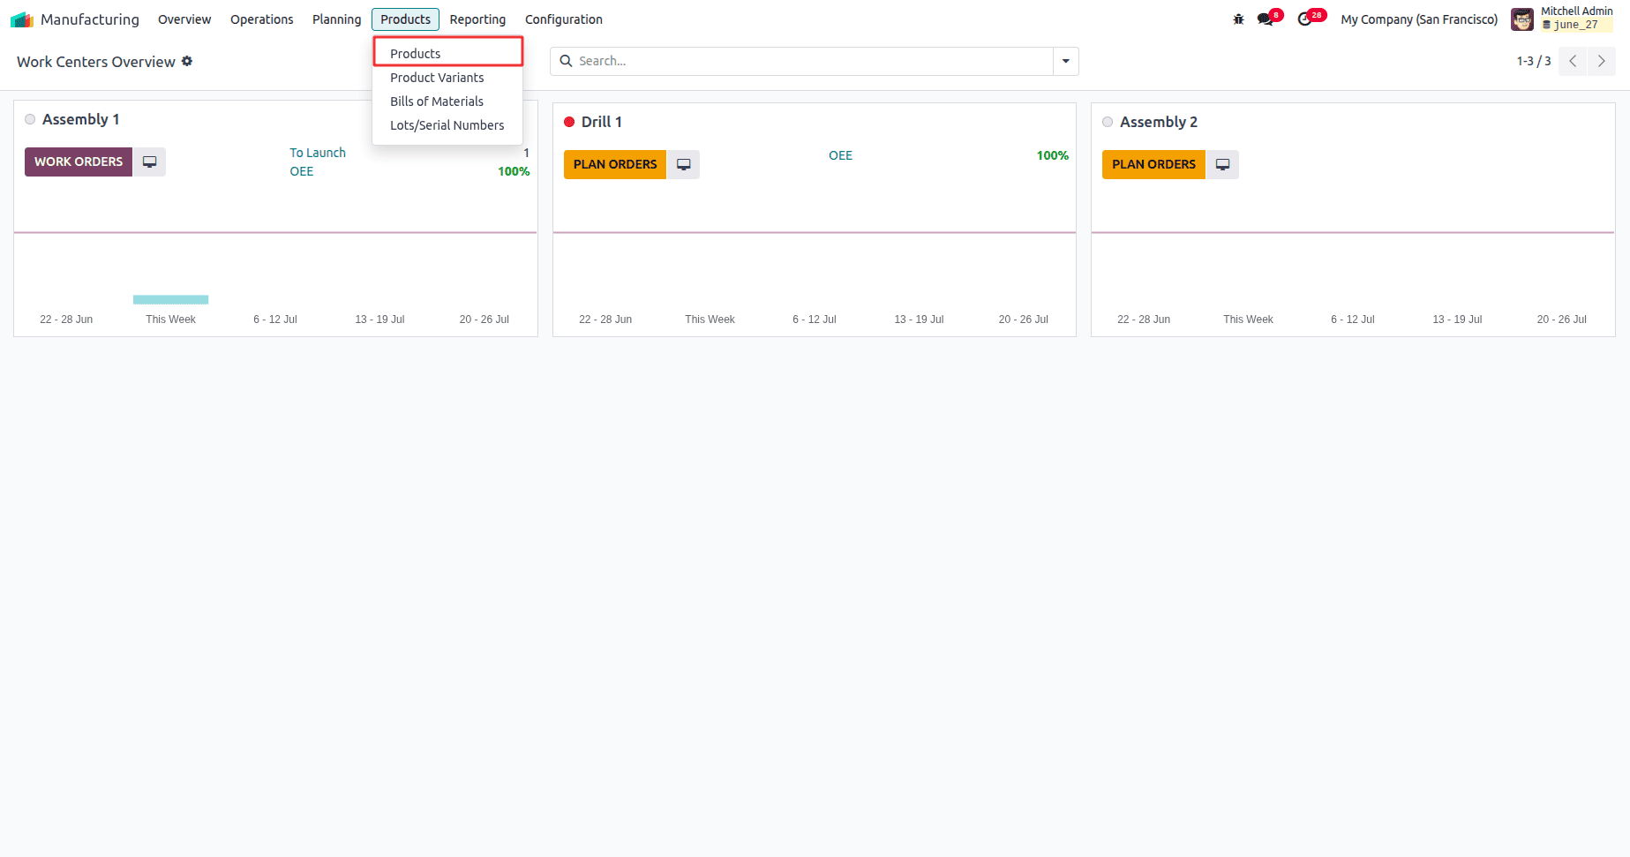Open Drill 1 tablet monitor icon
This screenshot has width=1630, height=857.
coord(683,164)
